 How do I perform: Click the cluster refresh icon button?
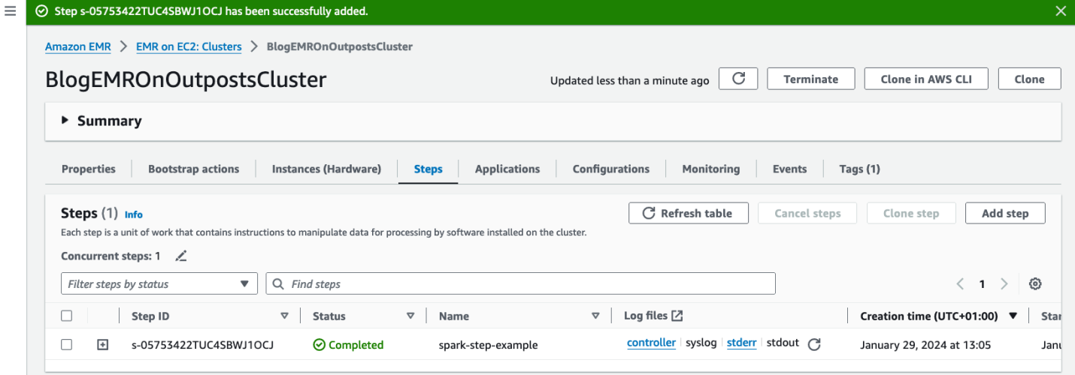(738, 79)
